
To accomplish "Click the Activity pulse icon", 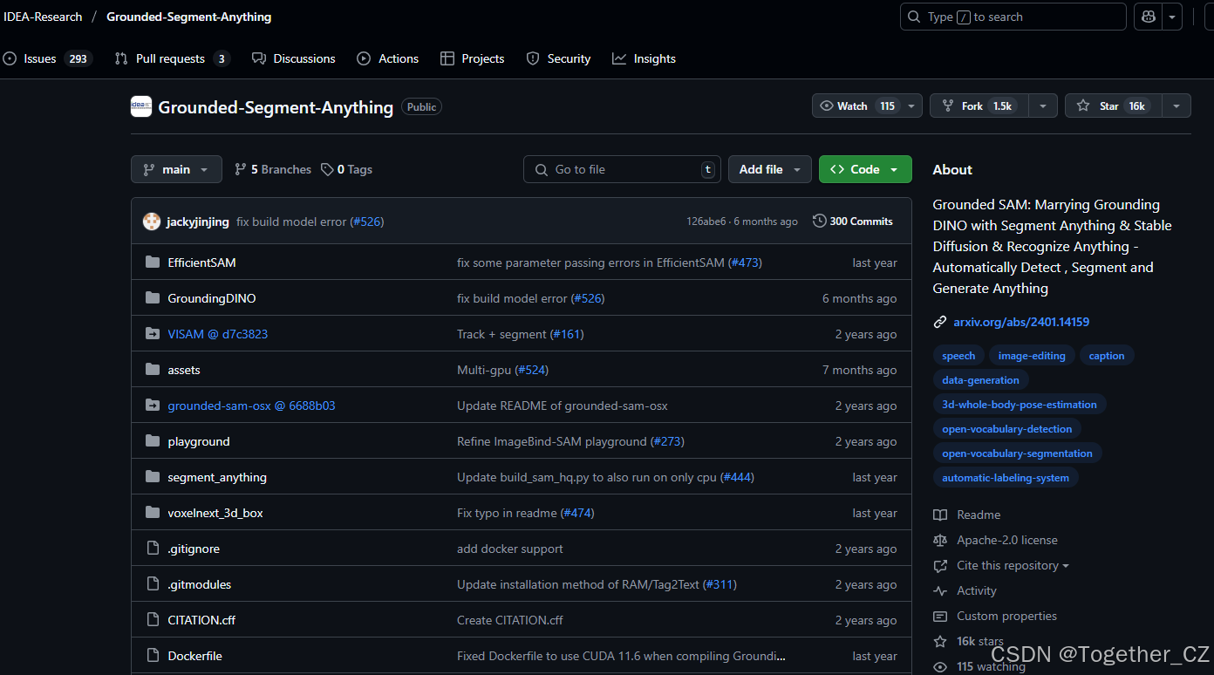I will coord(940,590).
